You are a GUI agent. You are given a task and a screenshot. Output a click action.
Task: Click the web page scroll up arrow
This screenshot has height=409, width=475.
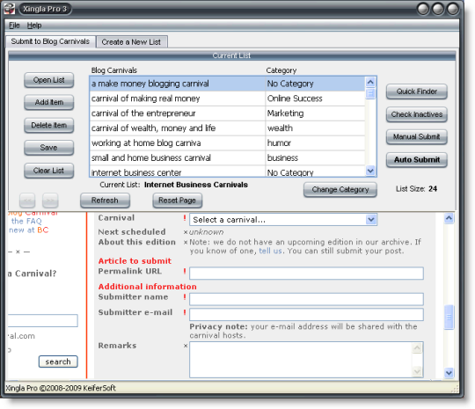(449, 218)
